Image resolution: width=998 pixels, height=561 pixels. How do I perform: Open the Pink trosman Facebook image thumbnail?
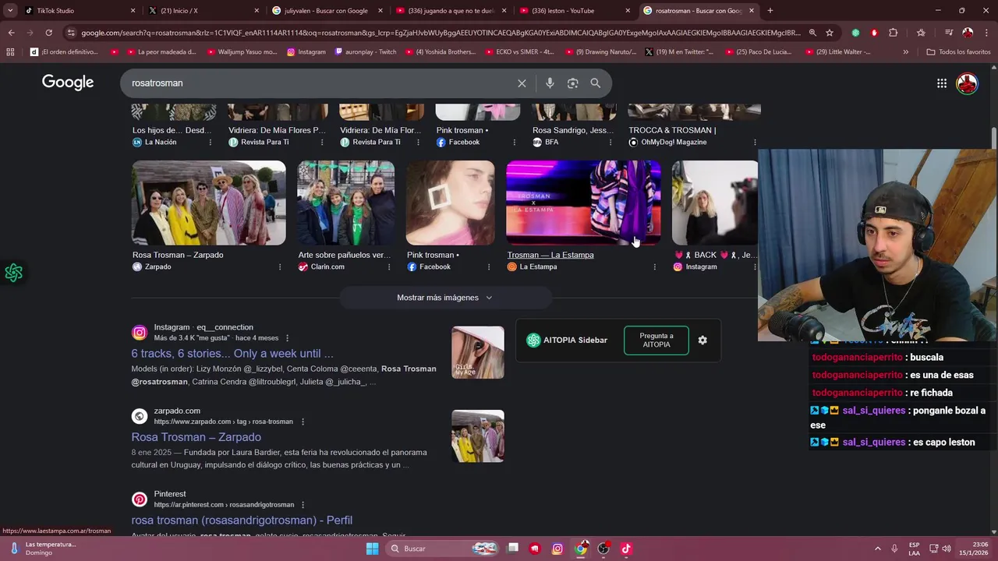tap(451, 203)
